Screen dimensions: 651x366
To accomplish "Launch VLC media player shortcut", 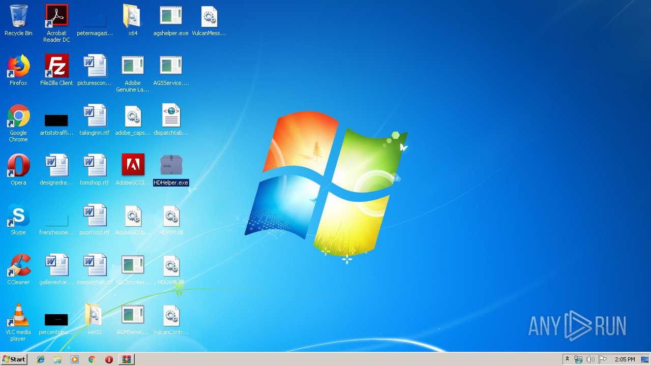I will pyautogui.click(x=18, y=323).
